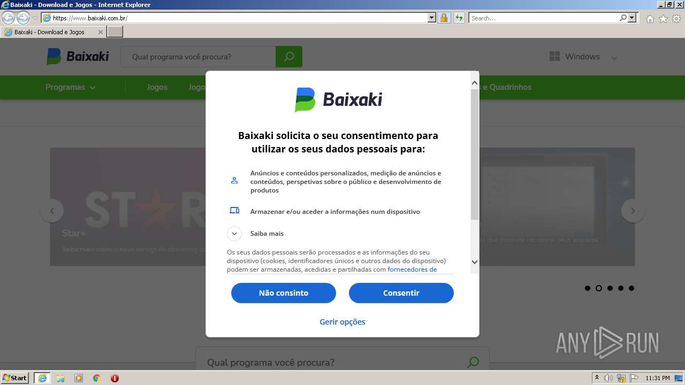Click the security lock icon in address bar

(x=444, y=18)
